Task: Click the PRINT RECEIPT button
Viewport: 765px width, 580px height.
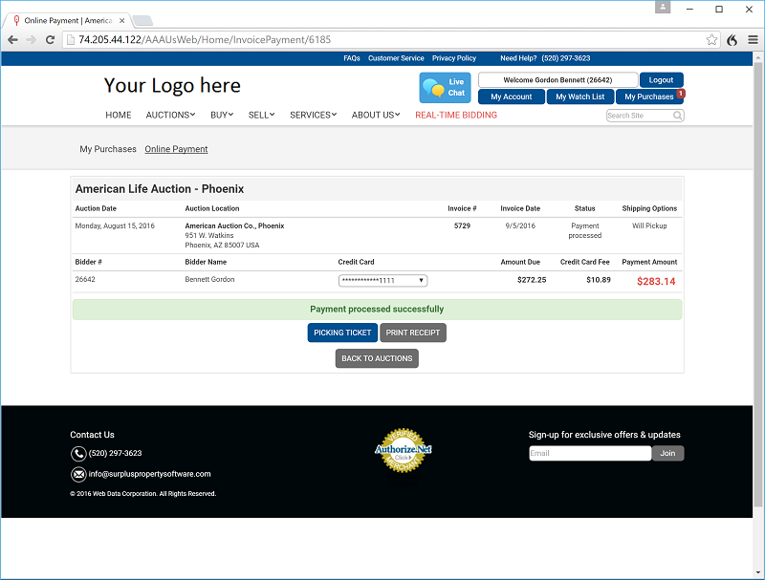Action: click(413, 333)
